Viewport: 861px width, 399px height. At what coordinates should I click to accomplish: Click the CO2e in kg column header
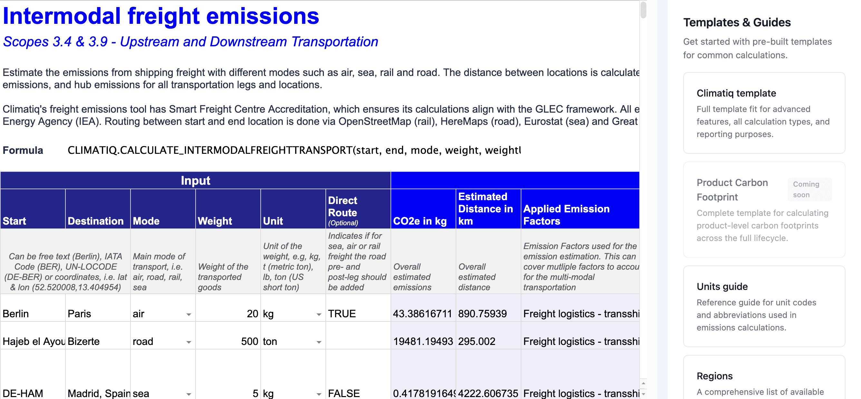coord(423,209)
